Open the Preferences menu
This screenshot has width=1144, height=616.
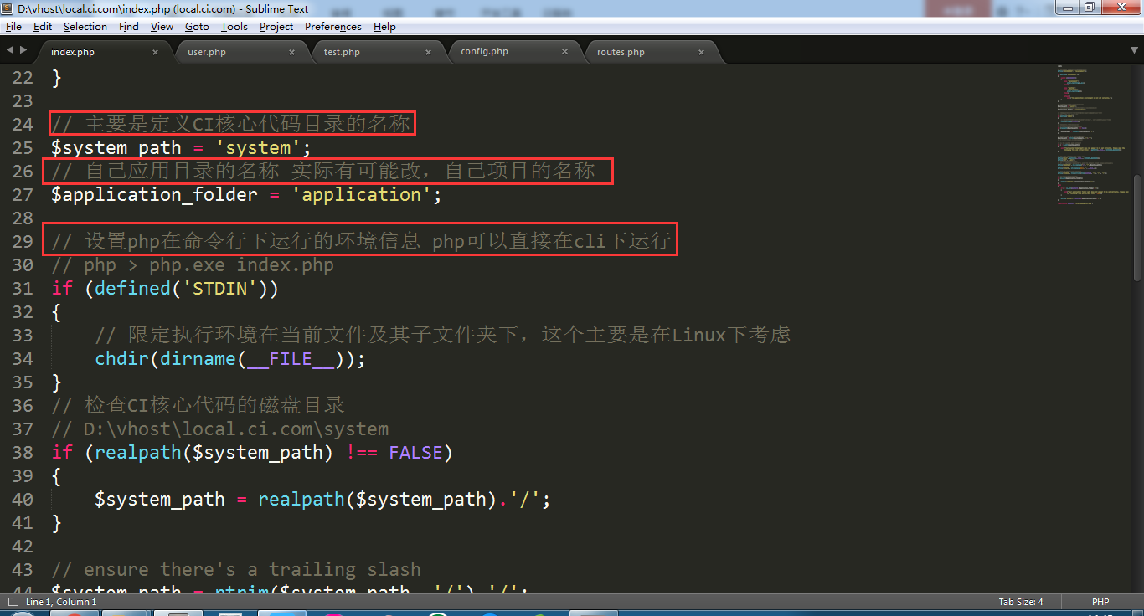[332, 27]
